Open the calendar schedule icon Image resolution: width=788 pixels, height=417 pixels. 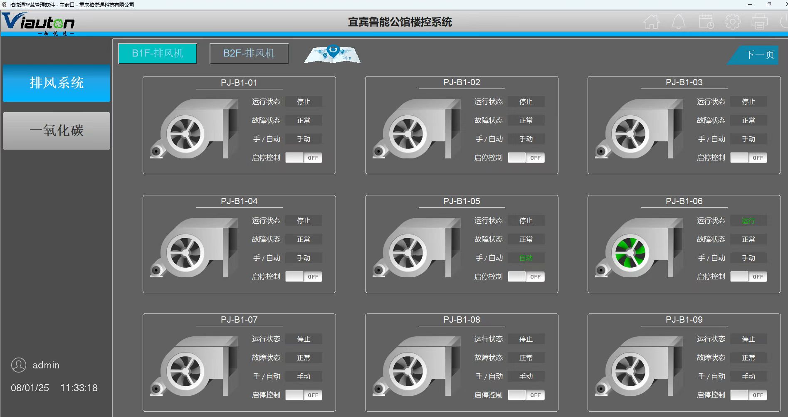(706, 22)
